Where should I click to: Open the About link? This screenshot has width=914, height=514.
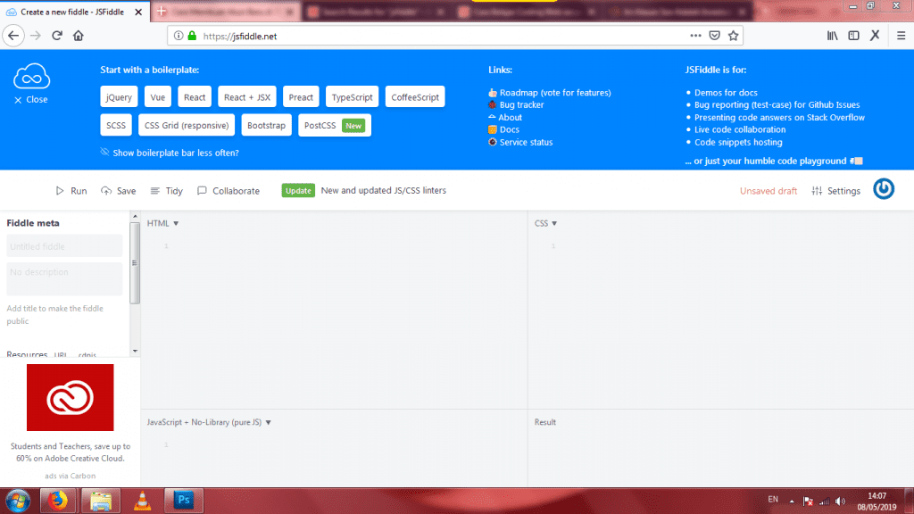tap(505, 117)
